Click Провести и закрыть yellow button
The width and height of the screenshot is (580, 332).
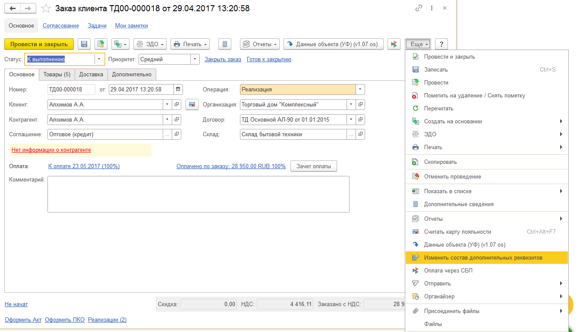coord(39,44)
